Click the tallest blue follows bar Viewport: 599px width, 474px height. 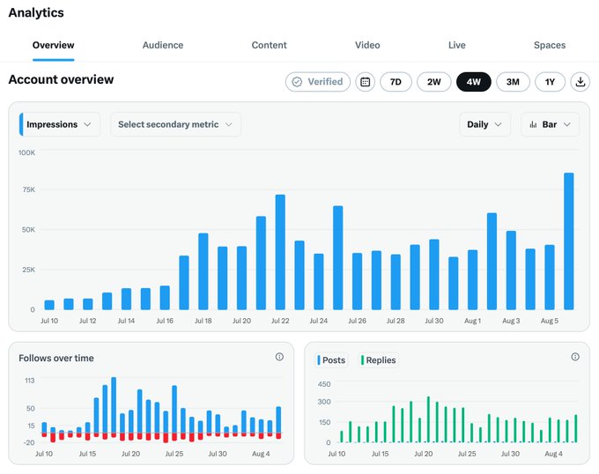click(x=114, y=405)
